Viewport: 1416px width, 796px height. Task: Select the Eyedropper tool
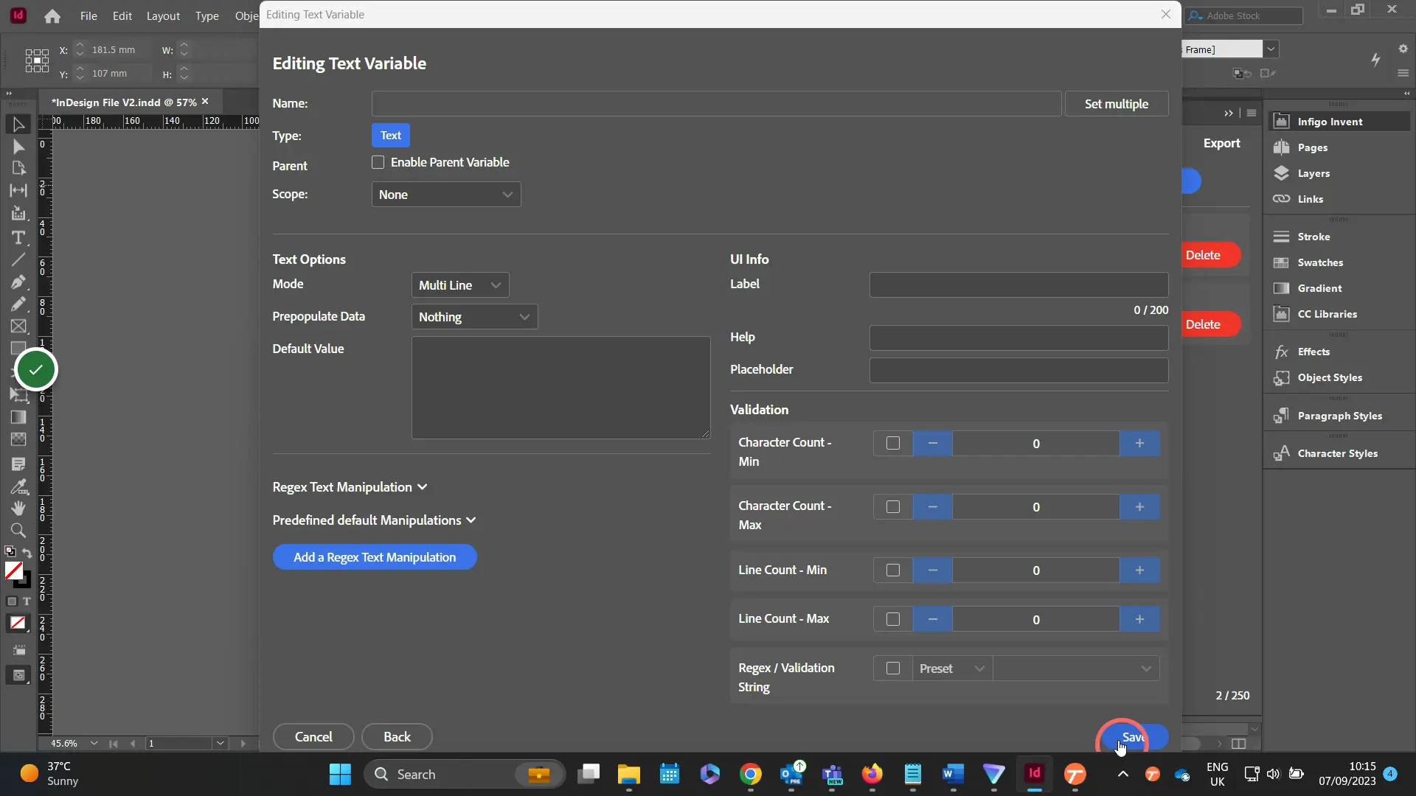18,486
